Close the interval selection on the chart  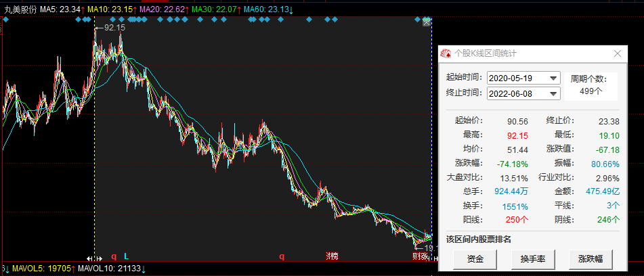coord(427,23)
